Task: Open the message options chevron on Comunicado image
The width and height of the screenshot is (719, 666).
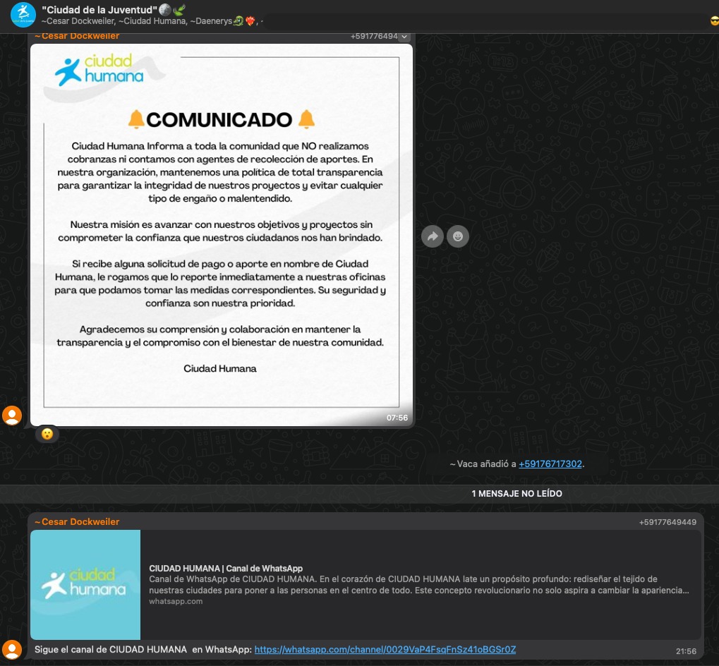Action: (404, 37)
